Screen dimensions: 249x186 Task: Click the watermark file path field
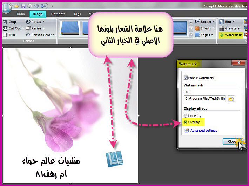coord(205,99)
